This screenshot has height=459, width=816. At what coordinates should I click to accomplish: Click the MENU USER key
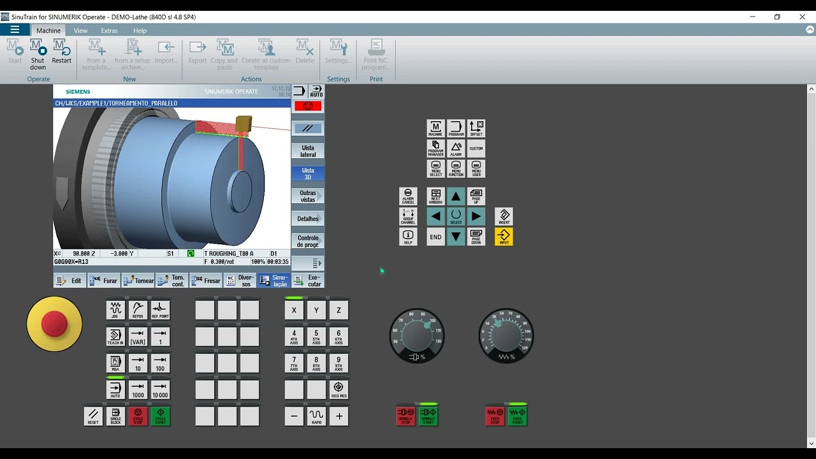pos(476,169)
